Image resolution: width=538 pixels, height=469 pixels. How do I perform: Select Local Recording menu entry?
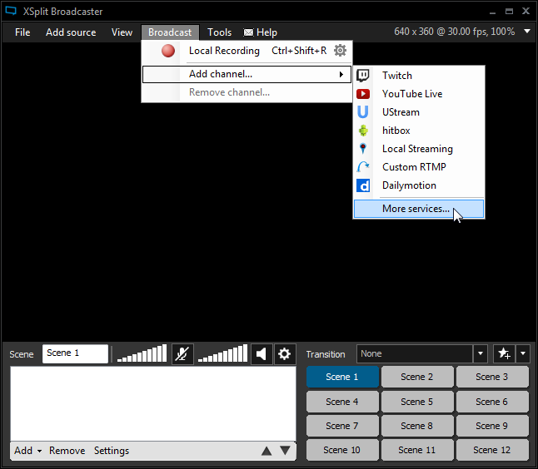(x=247, y=51)
